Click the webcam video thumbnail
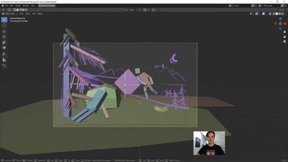Screen dimensions: 288x162 point(209,143)
